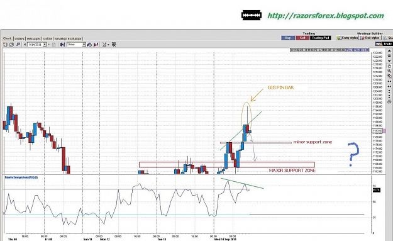The width and height of the screenshot is (393, 241).
Task: Click the print chart icon
Action: coord(389,101)
